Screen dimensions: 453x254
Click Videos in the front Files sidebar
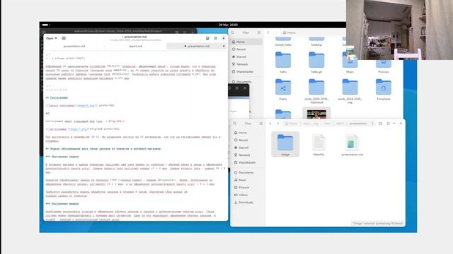248,195
